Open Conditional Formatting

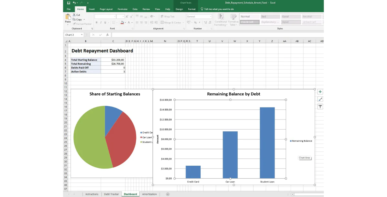pos(220,19)
